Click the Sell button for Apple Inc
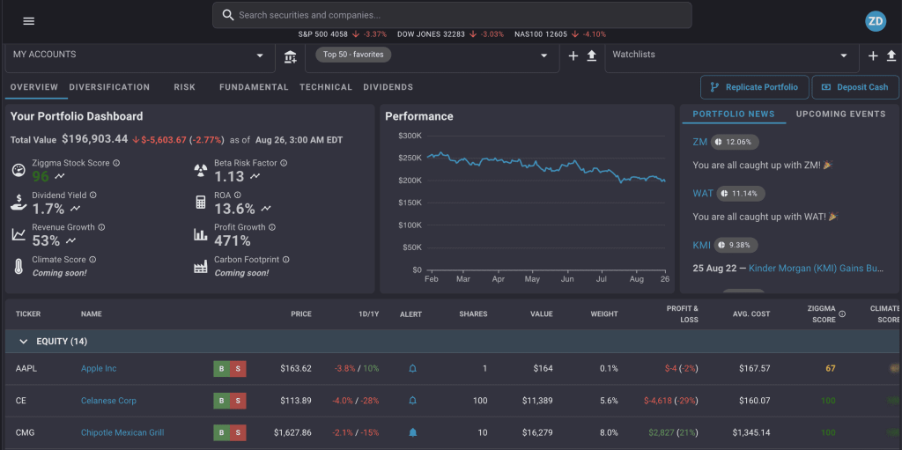 click(238, 368)
